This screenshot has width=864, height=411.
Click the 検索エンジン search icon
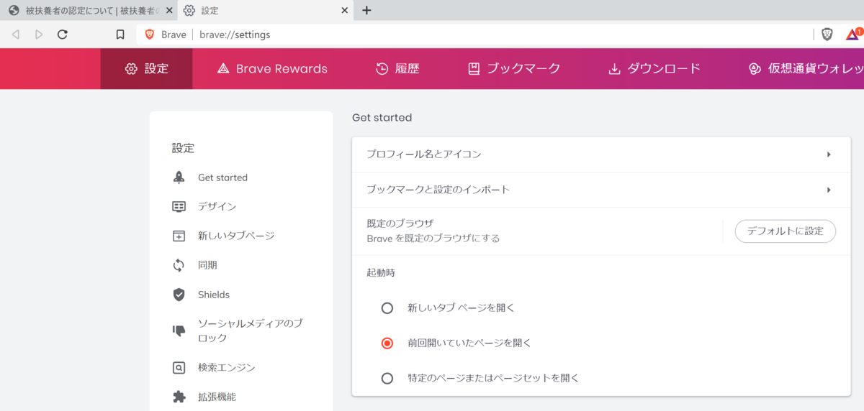click(x=179, y=368)
